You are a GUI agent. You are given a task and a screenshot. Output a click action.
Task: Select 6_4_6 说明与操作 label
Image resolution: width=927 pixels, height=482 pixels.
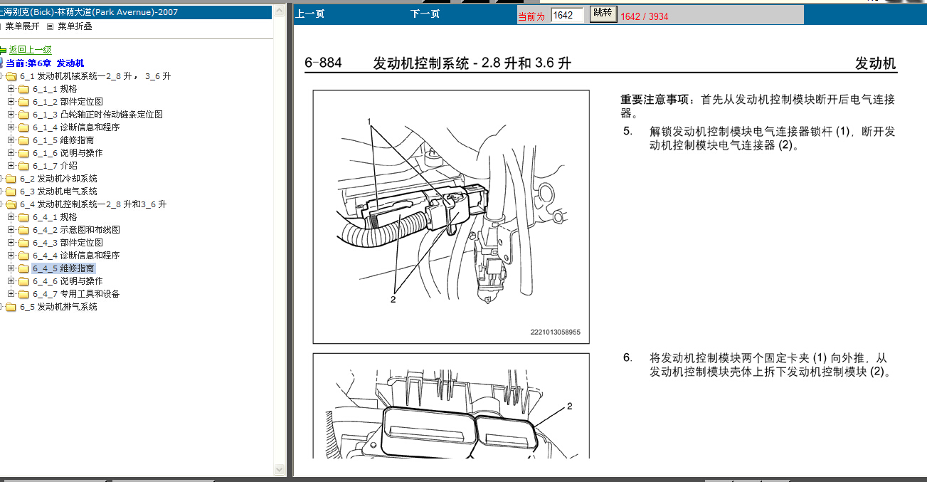tap(68, 281)
